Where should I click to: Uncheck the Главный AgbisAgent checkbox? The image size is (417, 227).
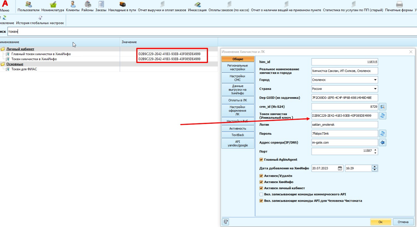pyautogui.click(x=261, y=160)
